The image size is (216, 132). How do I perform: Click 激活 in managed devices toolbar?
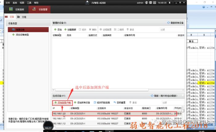coord(130,30)
